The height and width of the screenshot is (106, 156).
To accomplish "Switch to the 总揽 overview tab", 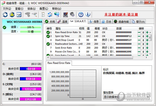I will 50,22.
